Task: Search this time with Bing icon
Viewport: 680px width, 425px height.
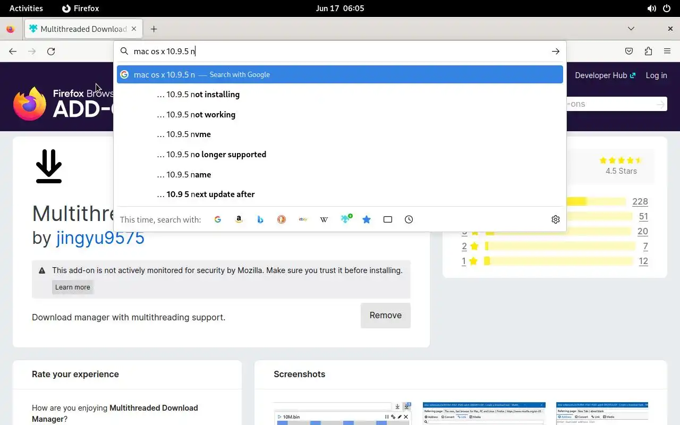Action: coord(260,219)
